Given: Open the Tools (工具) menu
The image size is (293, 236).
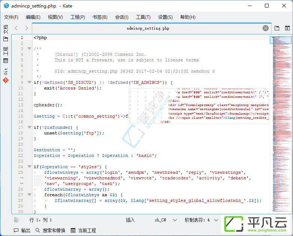Looking at the screenshot, I should [x=143, y=17].
